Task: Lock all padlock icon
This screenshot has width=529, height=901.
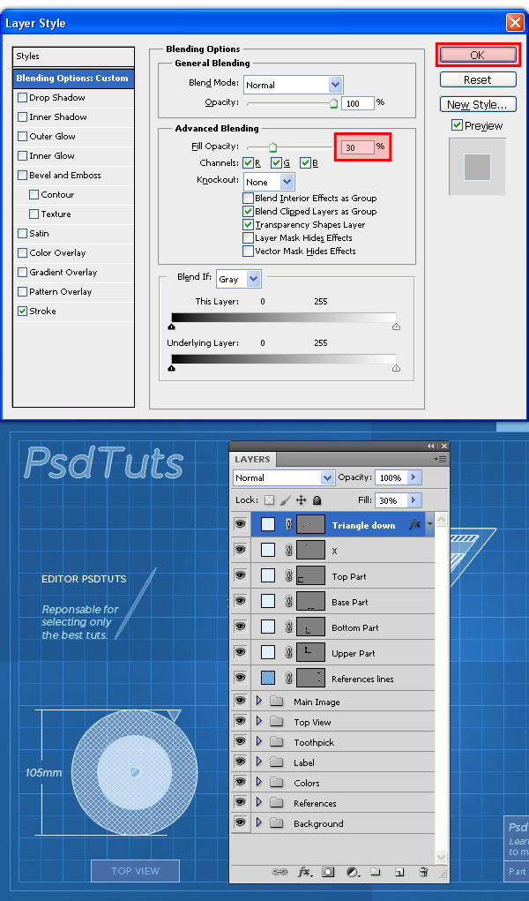Action: 317,499
